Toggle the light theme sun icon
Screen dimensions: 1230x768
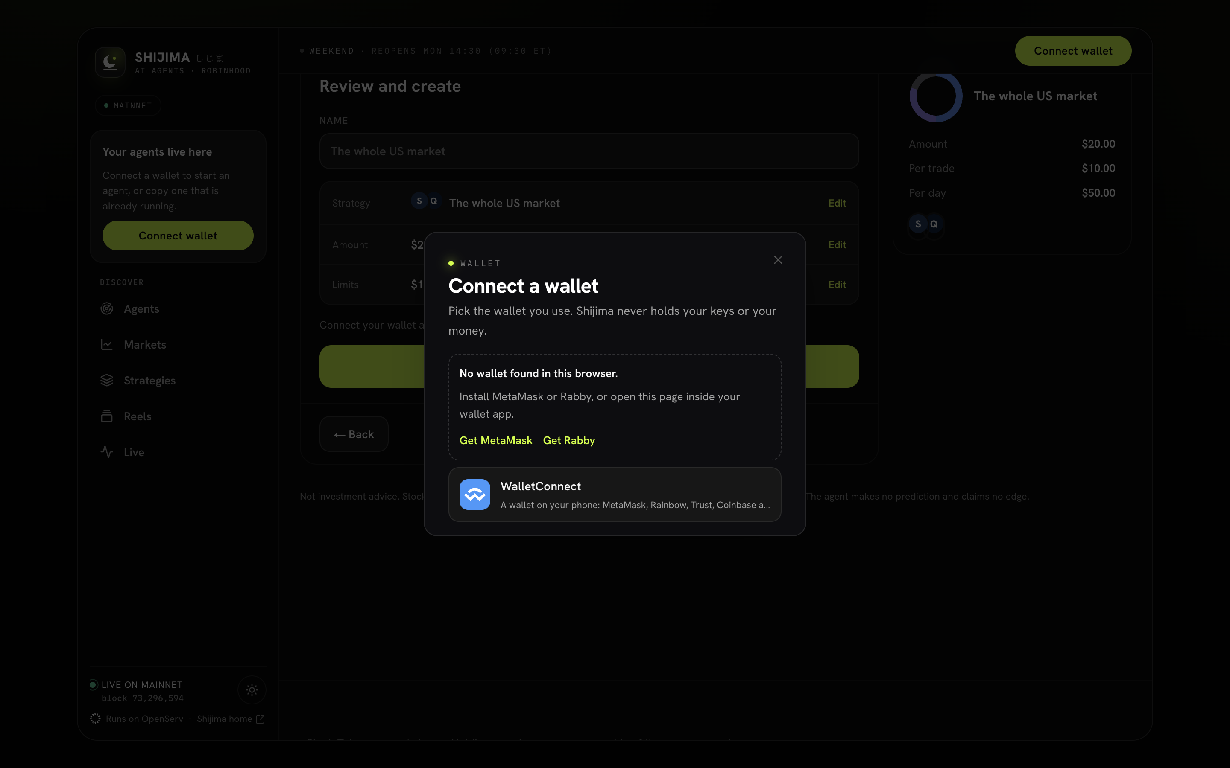tap(252, 690)
